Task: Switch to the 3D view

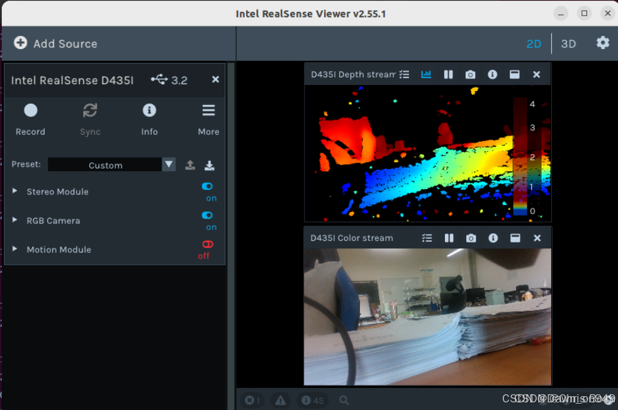Action: [x=568, y=44]
